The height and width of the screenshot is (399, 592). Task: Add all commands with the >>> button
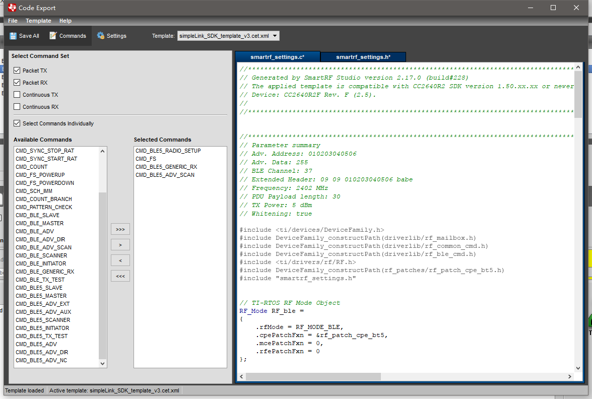point(120,229)
